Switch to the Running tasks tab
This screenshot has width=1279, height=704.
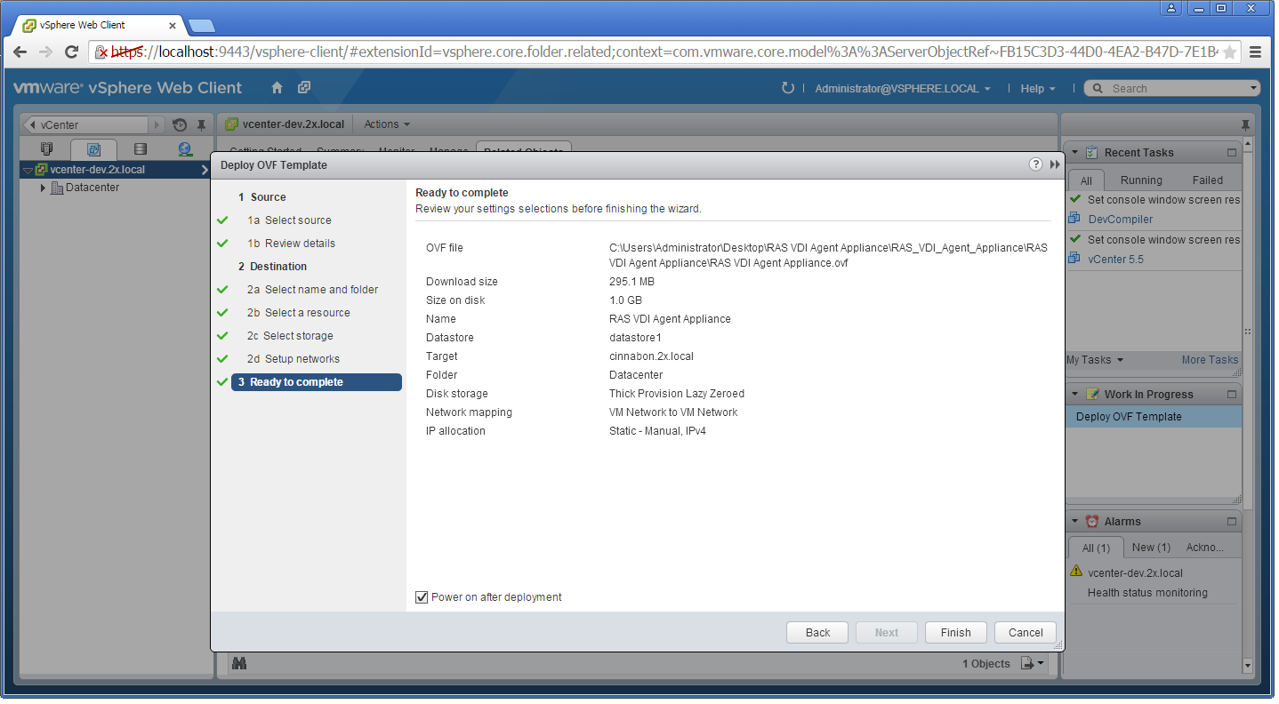tap(1141, 180)
